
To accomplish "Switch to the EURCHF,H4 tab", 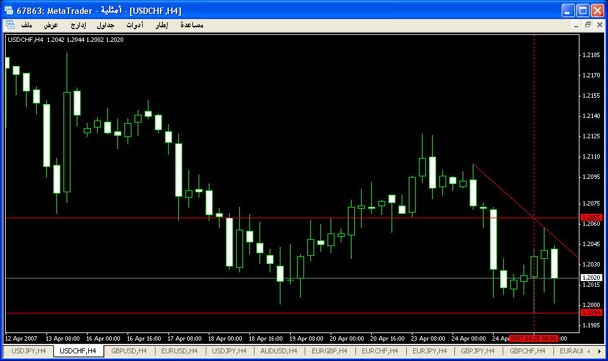I will pos(380,351).
